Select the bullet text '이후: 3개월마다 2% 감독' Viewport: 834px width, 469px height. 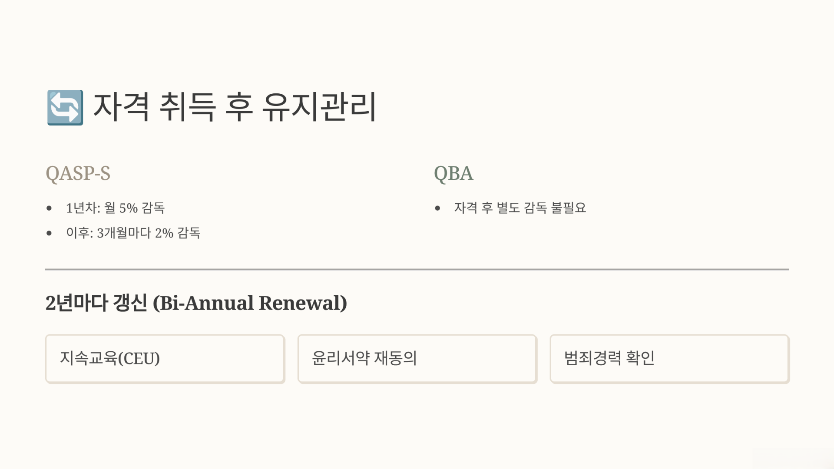[x=133, y=233]
